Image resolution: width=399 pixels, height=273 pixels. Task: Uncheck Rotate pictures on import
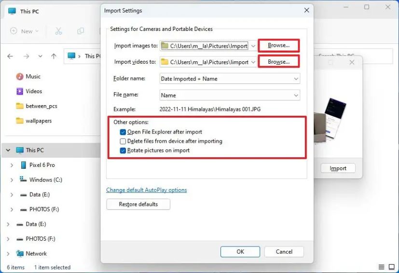point(123,150)
